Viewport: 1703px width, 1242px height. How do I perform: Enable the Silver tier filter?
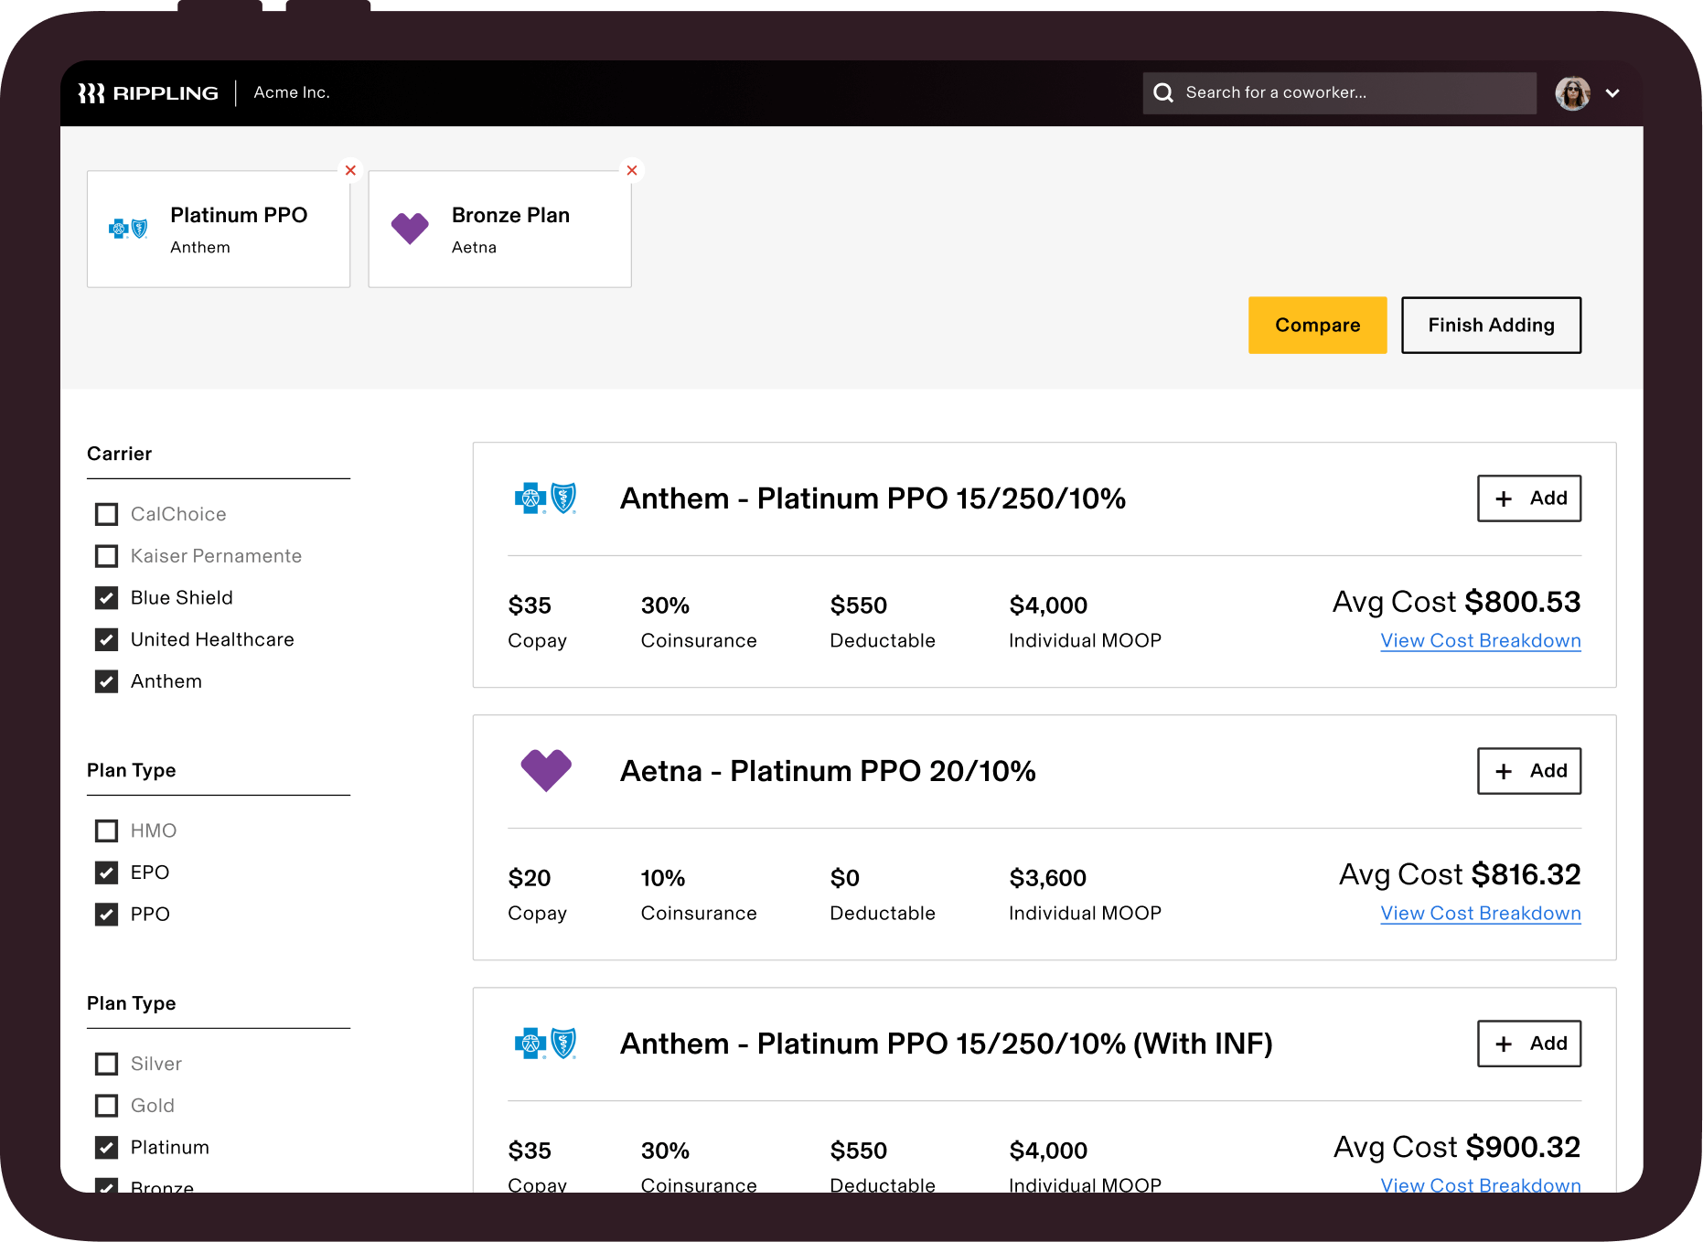[107, 1064]
